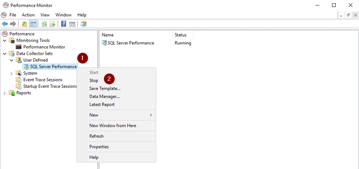
Task: Click the System folder icon in tree
Action: (18, 73)
